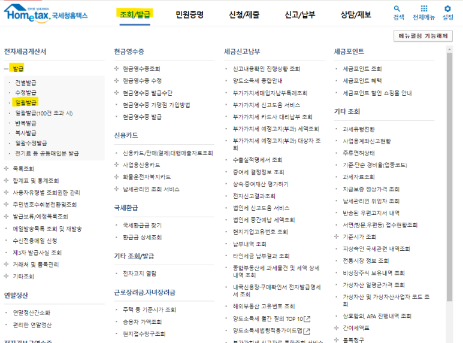The height and width of the screenshot is (343, 463).
Task: Open 과세유형전환 link
Action: [x=359, y=129]
